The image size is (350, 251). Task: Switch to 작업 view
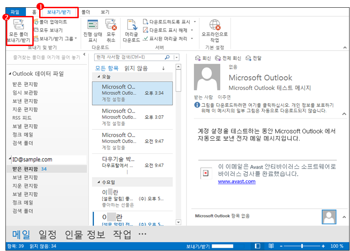point(122,234)
